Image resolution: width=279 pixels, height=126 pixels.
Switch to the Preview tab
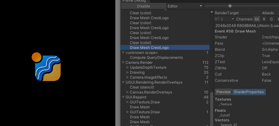click(x=223, y=92)
